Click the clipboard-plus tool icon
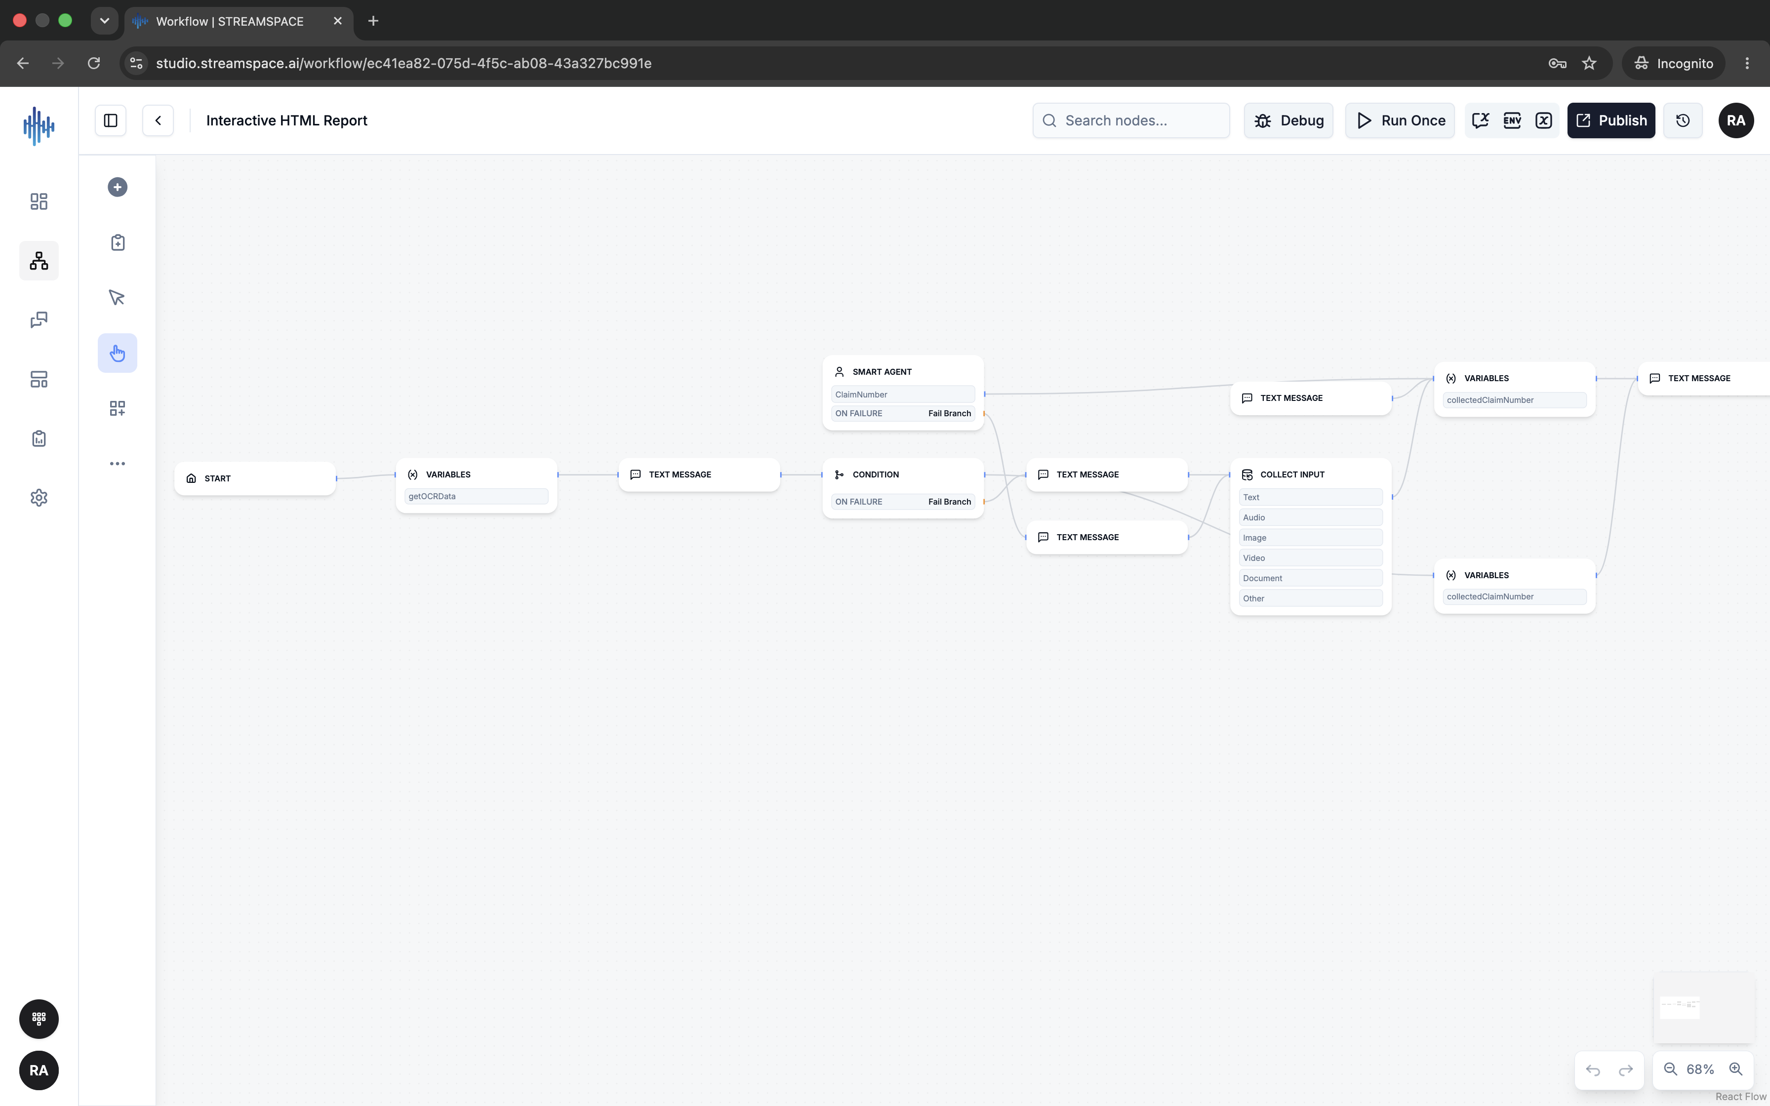This screenshot has width=1770, height=1106. tap(117, 243)
